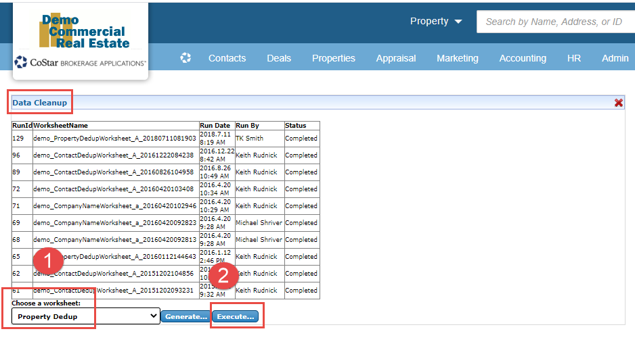Open the HR menu
Viewport: 635px width, 346px height.
point(574,58)
